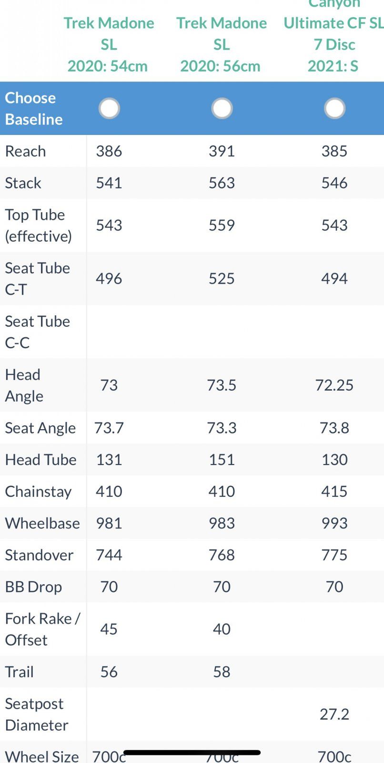Image resolution: width=384 pixels, height=763 pixels.
Task: Click the Fork Rake / Offset label
Action: coord(42,629)
